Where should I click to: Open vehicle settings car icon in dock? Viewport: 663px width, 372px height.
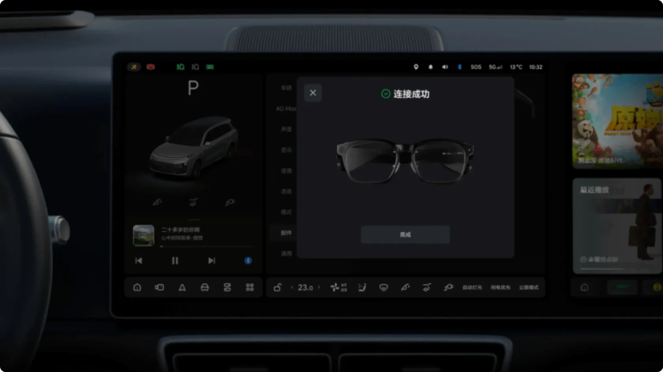204,287
